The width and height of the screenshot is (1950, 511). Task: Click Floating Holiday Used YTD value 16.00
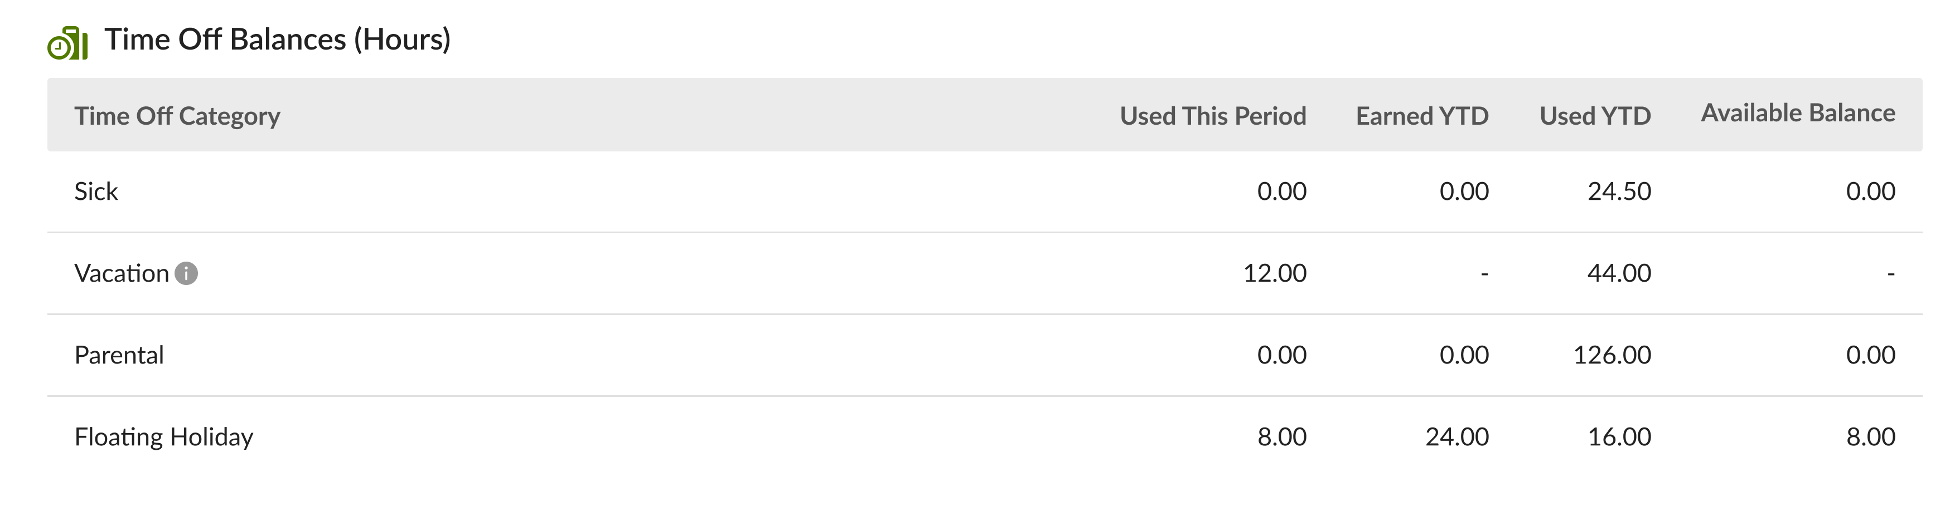point(1619,436)
